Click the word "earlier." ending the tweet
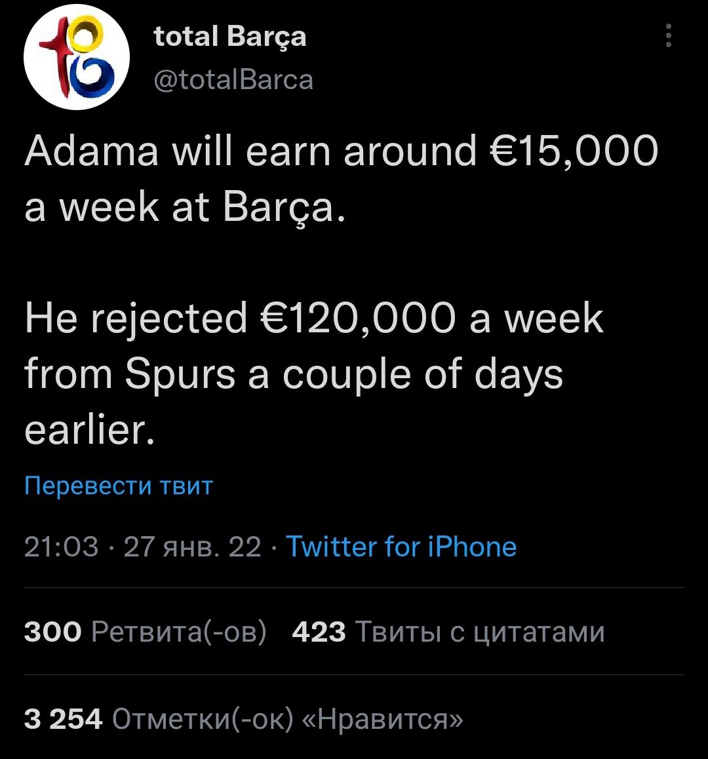 (x=89, y=430)
